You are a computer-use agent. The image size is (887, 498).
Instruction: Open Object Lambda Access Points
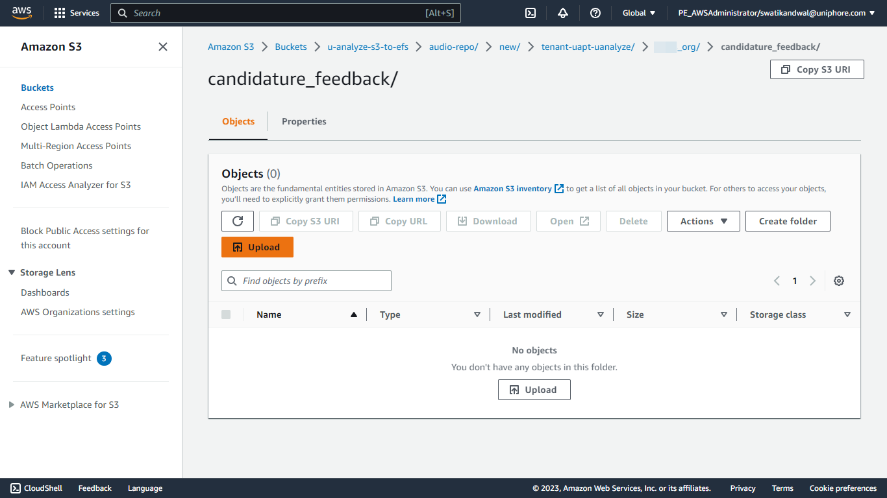(81, 126)
